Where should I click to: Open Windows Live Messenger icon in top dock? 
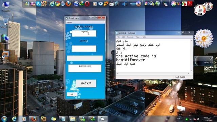pyautogui.click(x=27, y=4)
